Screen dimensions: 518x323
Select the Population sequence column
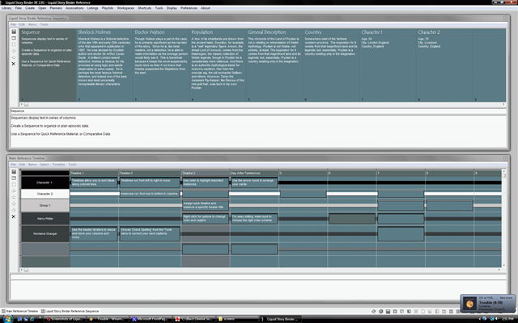point(218,65)
